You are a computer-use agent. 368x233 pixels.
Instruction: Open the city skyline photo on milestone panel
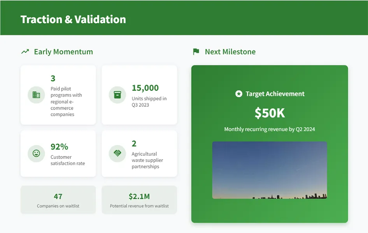tap(270, 170)
